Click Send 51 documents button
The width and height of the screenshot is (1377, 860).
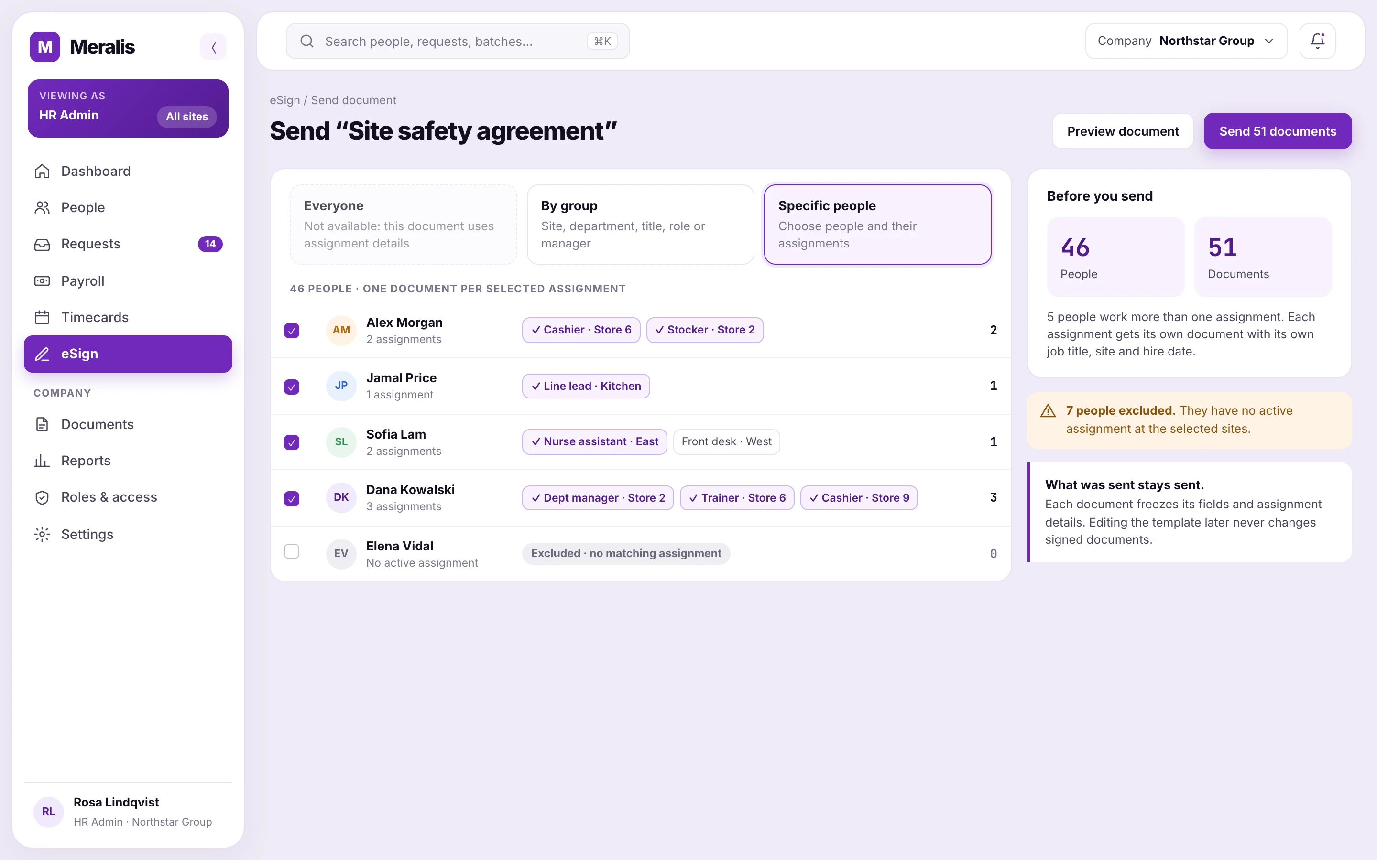pos(1278,131)
